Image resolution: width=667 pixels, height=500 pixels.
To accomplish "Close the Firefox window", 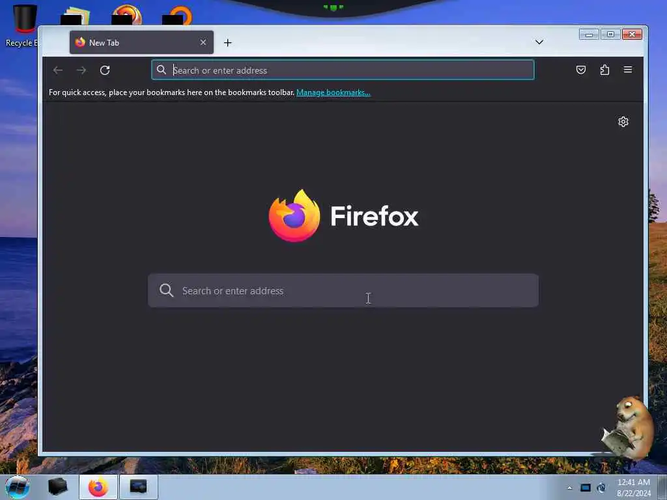I will 632,35.
